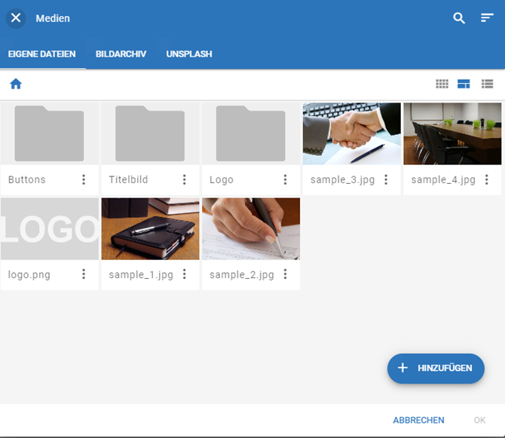Click the search magnifier icon

(459, 18)
